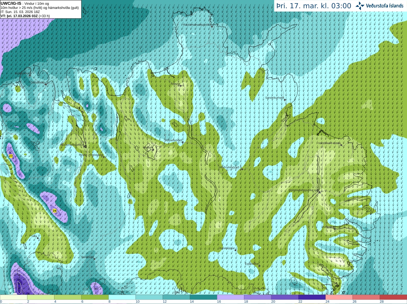
Task: Select the Sáta station dot
Action: coord(38,238)
